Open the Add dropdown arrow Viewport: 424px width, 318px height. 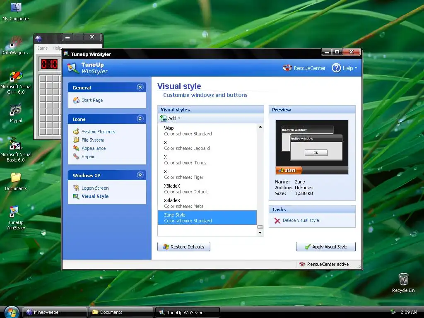179,118
